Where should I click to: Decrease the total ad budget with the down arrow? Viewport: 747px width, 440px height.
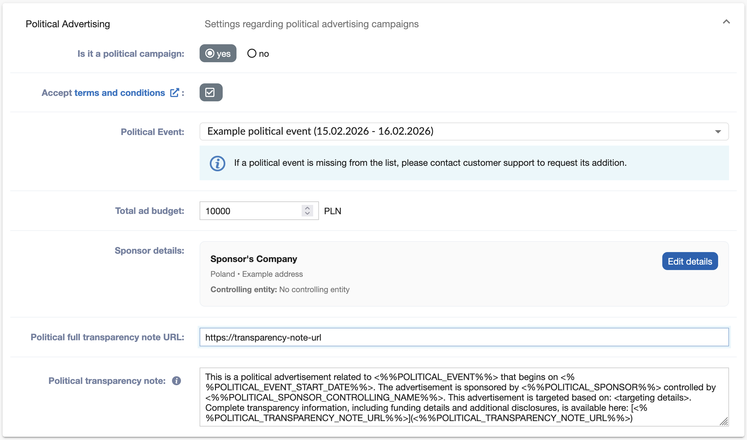coord(307,214)
